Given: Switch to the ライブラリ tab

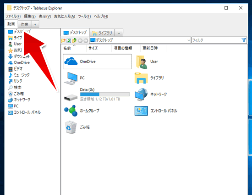Looking at the screenshot, I should coord(102,33).
